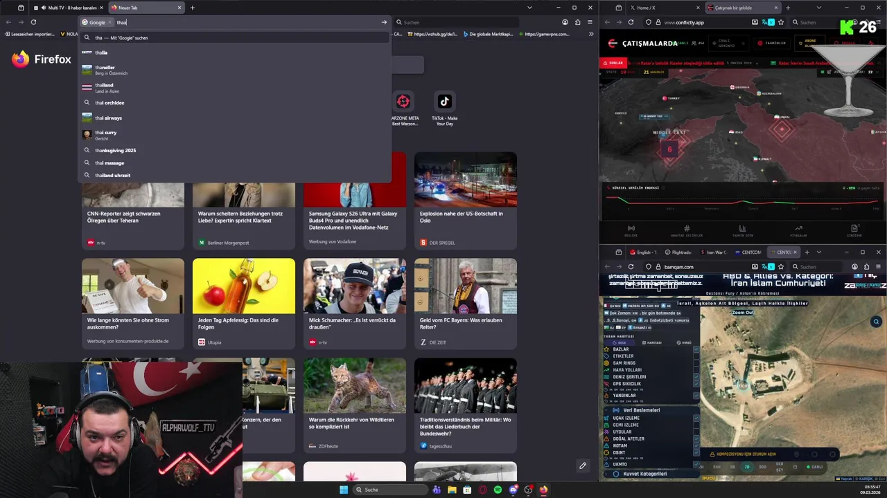Toggle the Bazlar layer checkbox
Image resolution: width=887 pixels, height=498 pixels.
[x=696, y=349]
